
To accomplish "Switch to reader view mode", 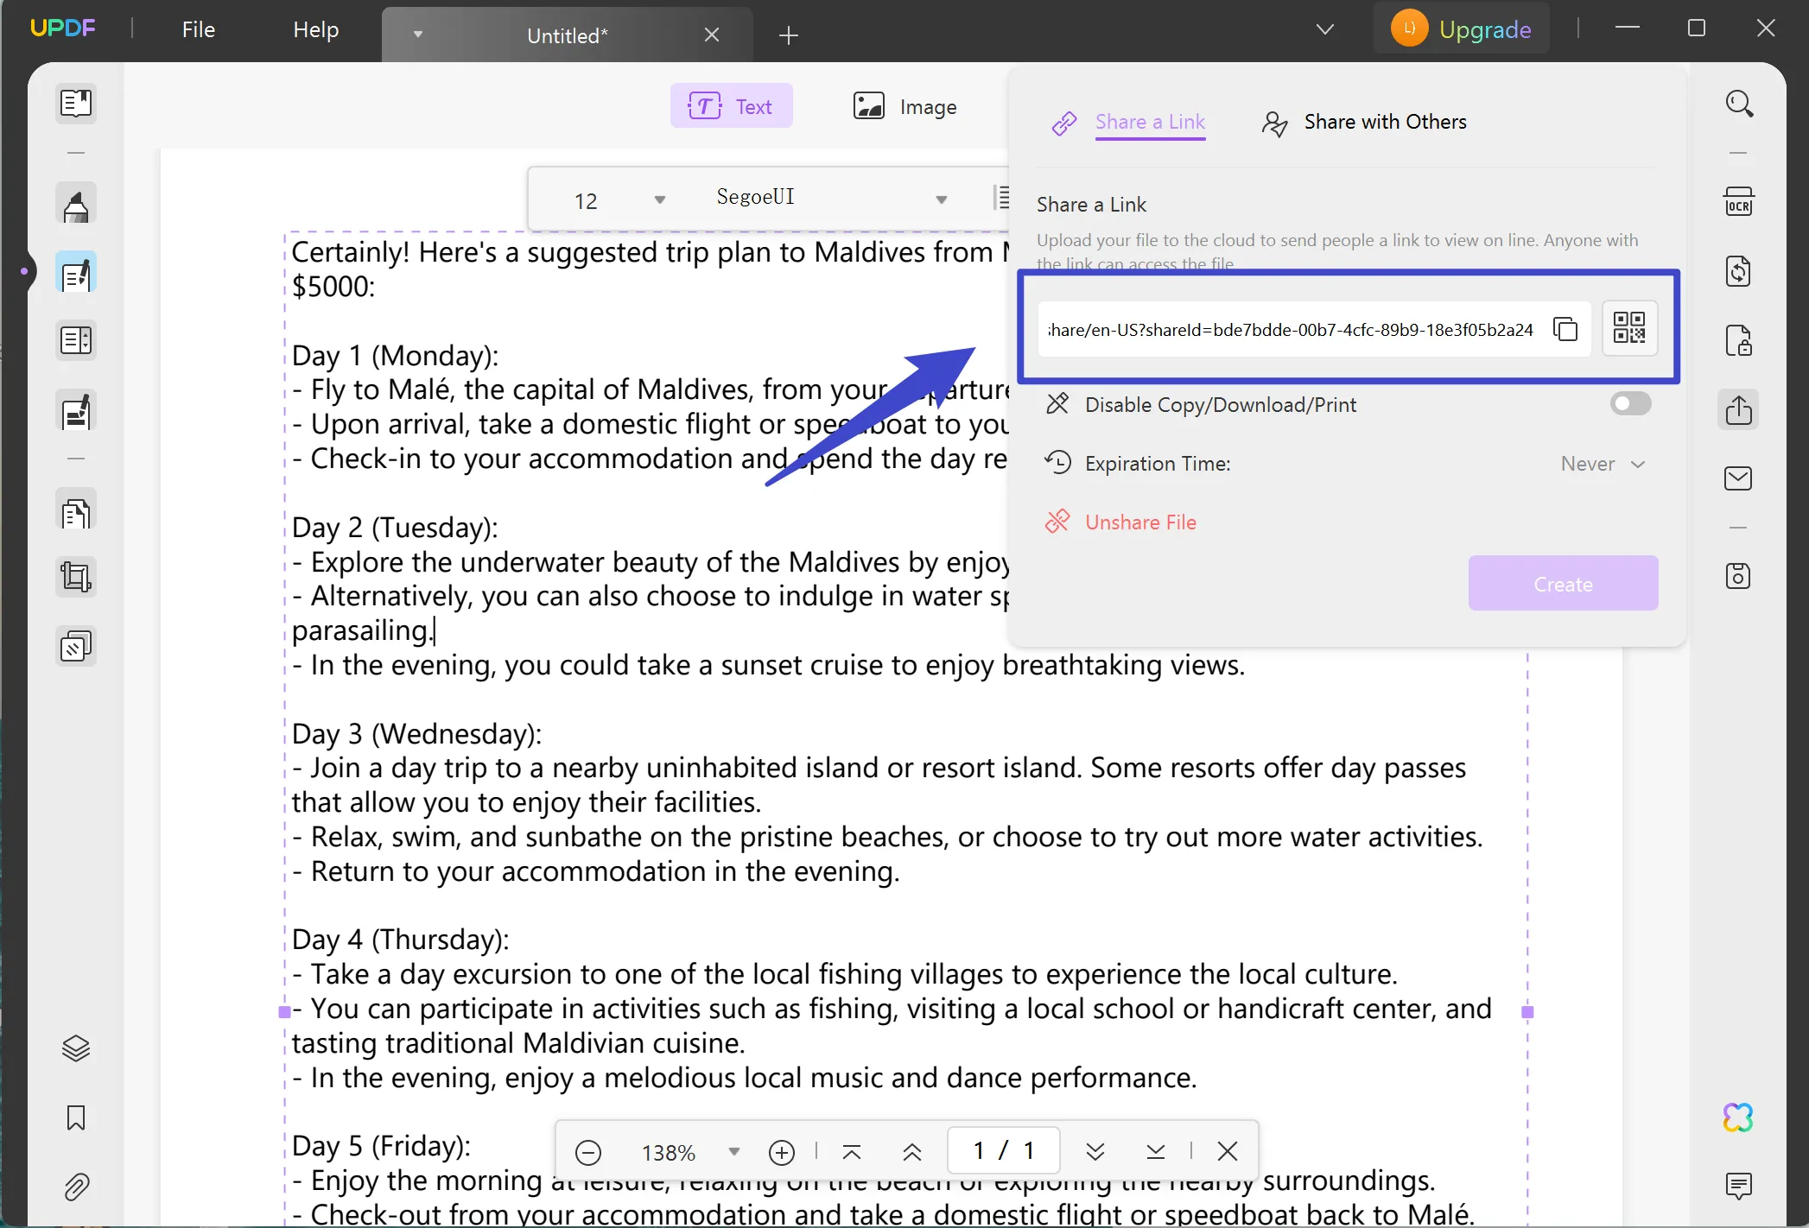I will pyautogui.click(x=76, y=103).
